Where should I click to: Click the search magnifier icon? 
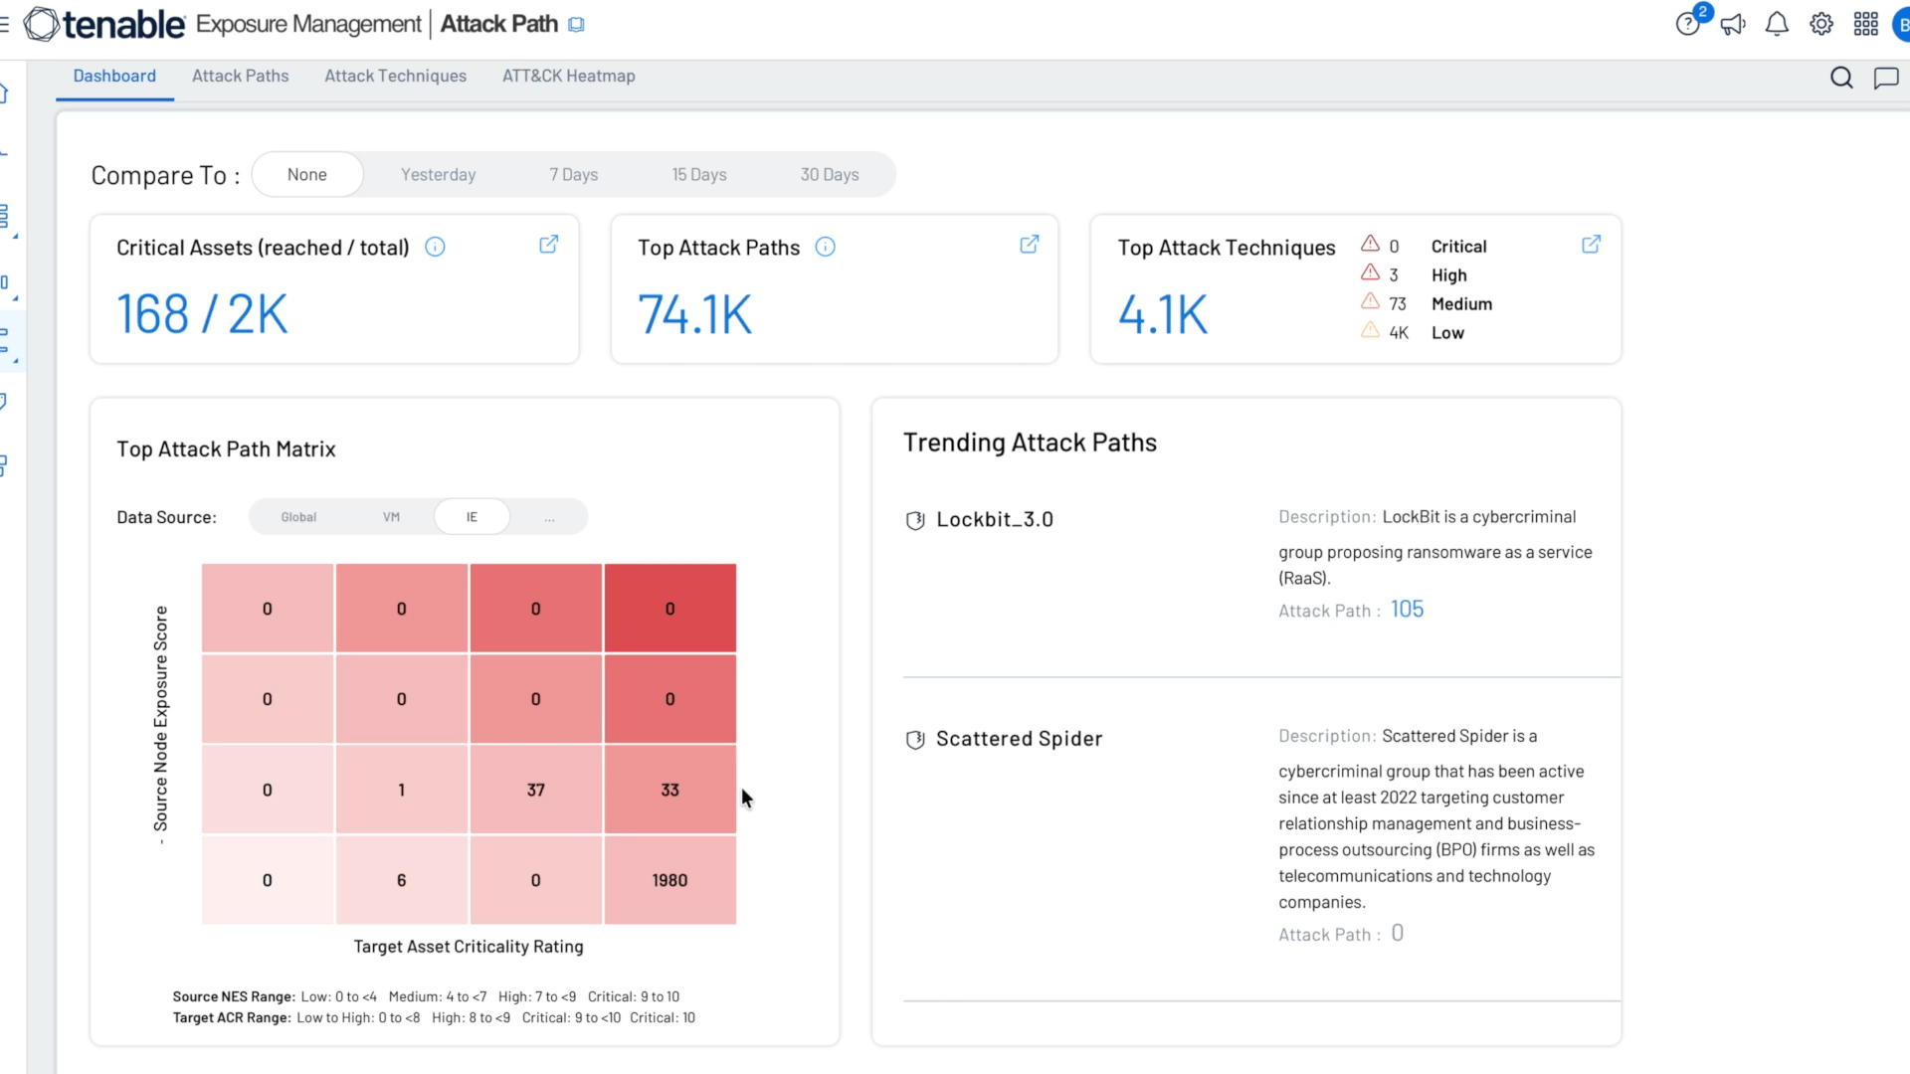pyautogui.click(x=1841, y=78)
